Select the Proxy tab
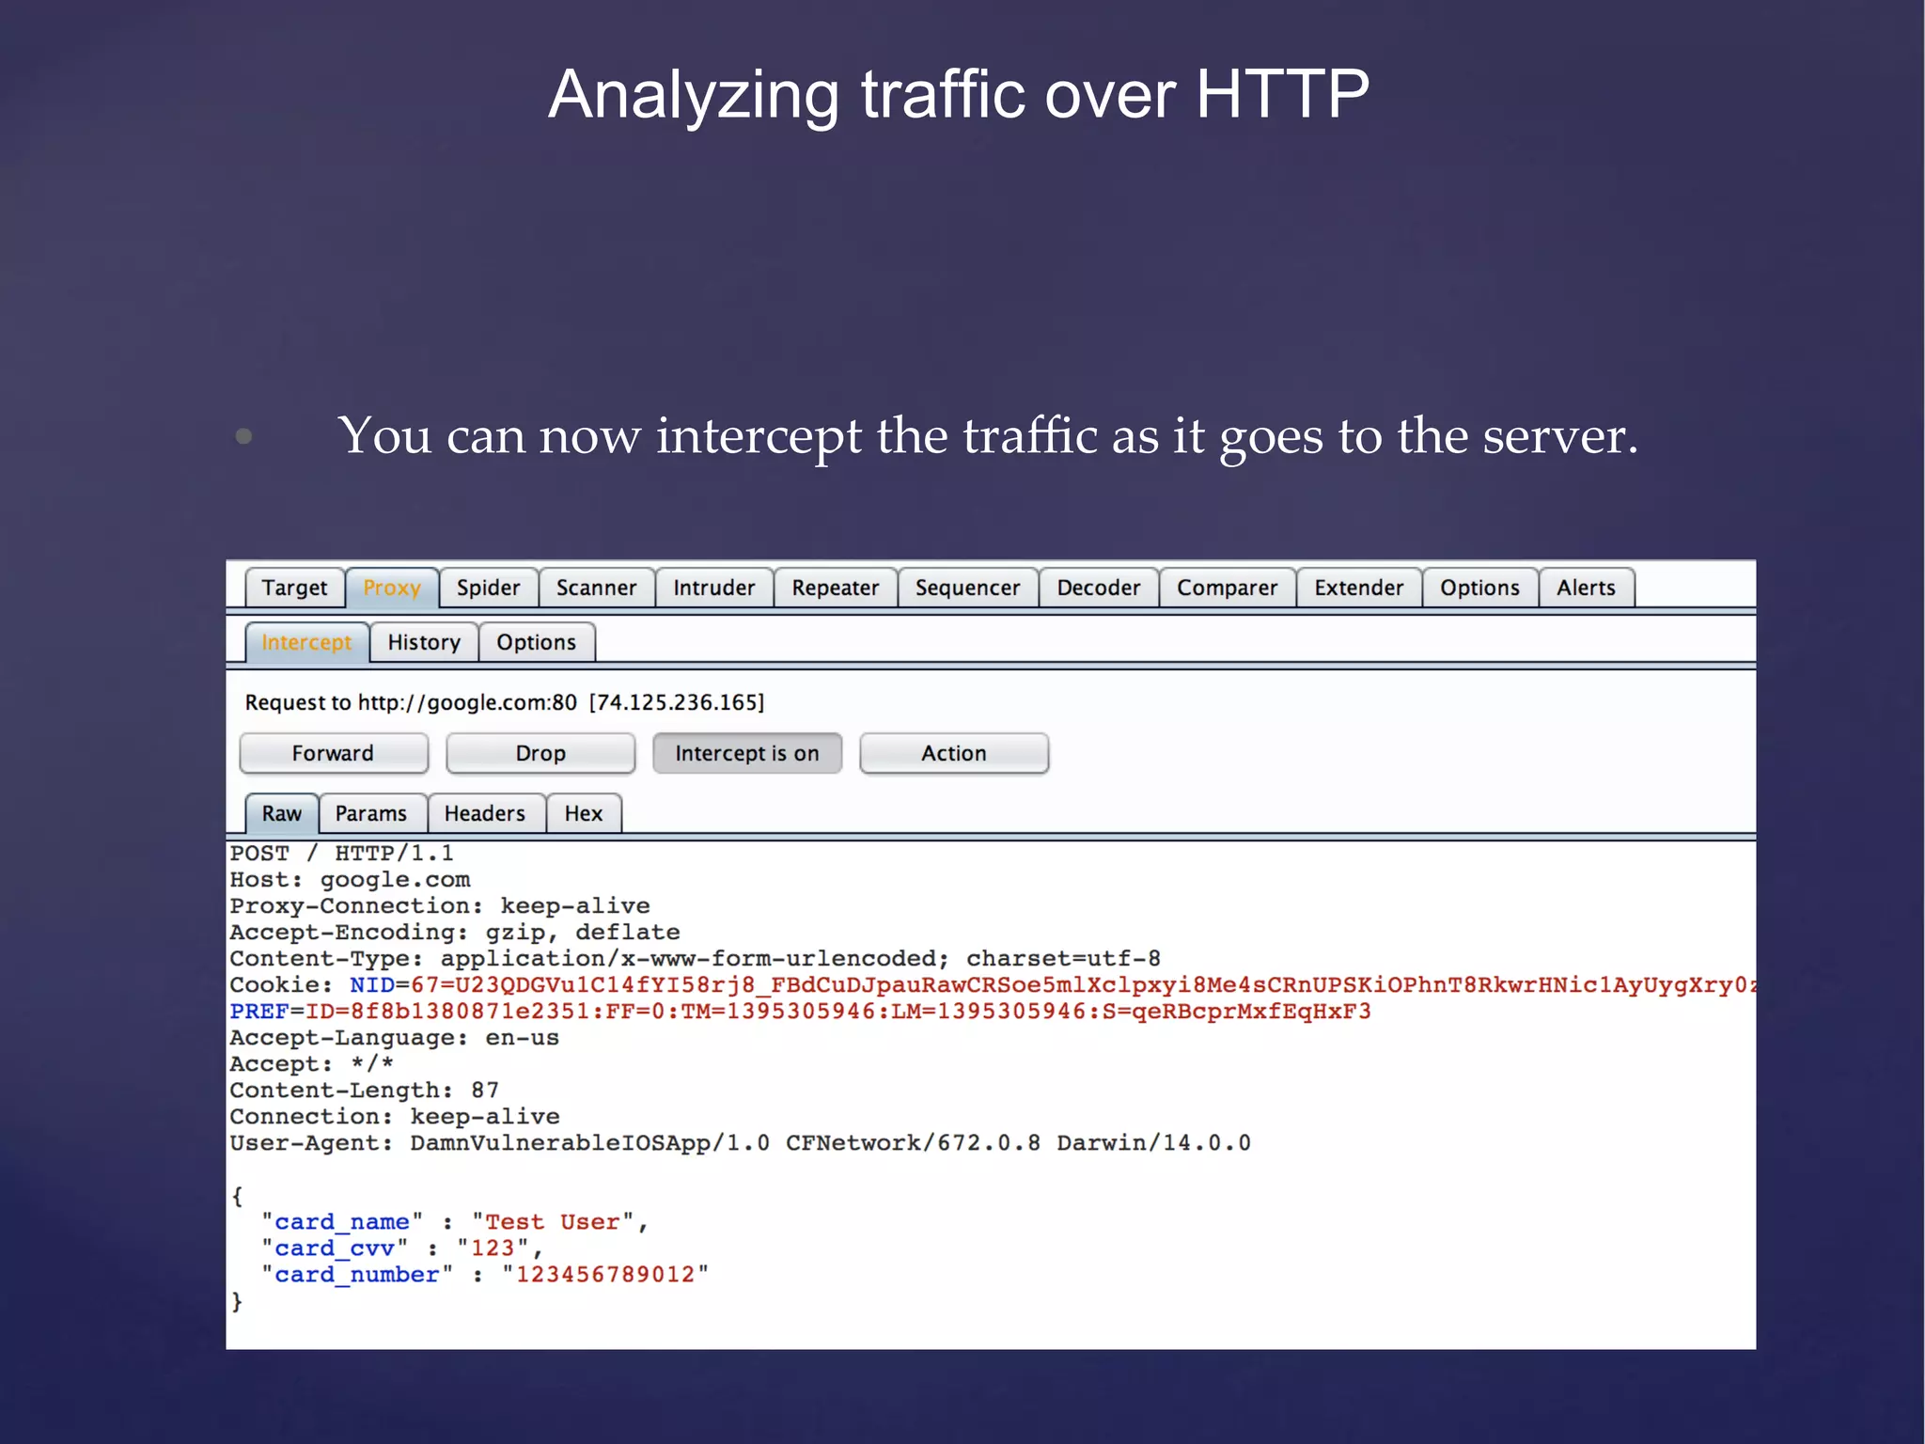 tap(392, 588)
